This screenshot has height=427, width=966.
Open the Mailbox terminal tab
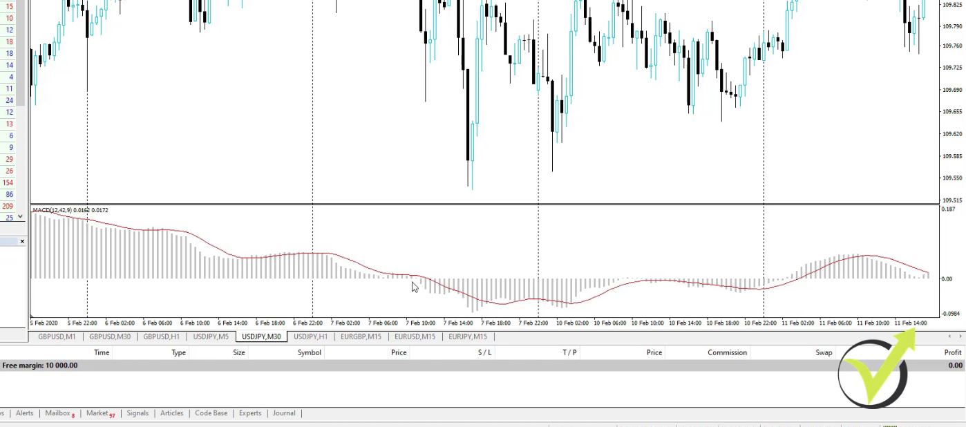[x=58, y=413]
